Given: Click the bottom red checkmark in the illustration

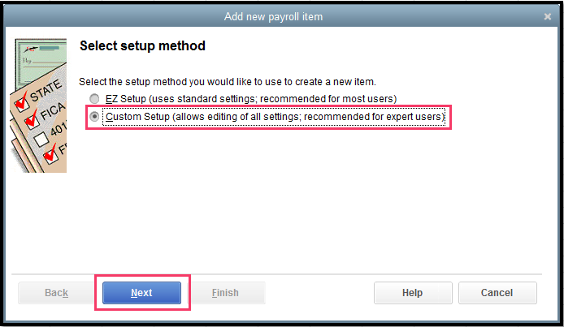Looking at the screenshot, I should (x=52, y=153).
